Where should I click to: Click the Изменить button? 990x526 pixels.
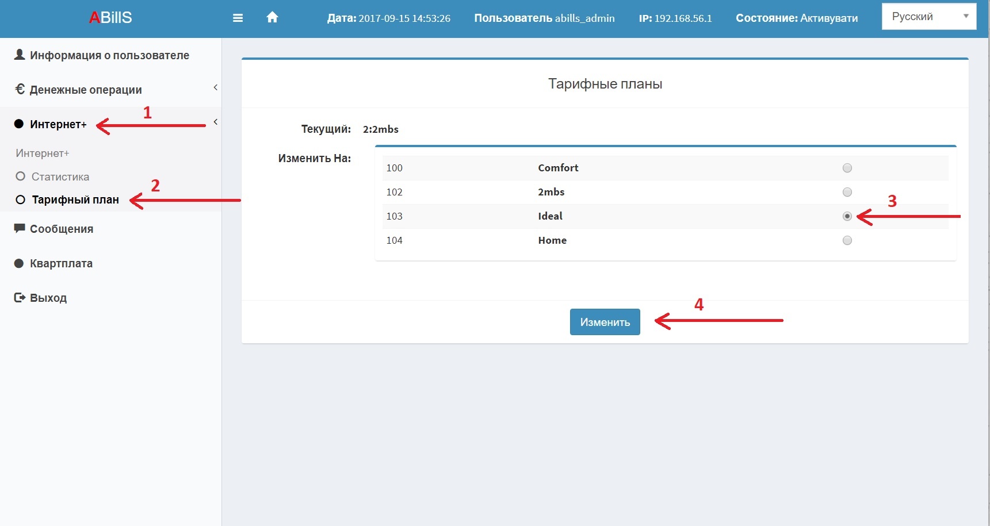click(x=605, y=322)
